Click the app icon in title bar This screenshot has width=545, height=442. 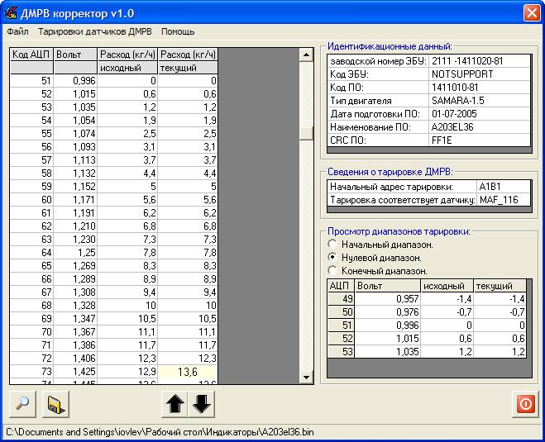coord(11,13)
